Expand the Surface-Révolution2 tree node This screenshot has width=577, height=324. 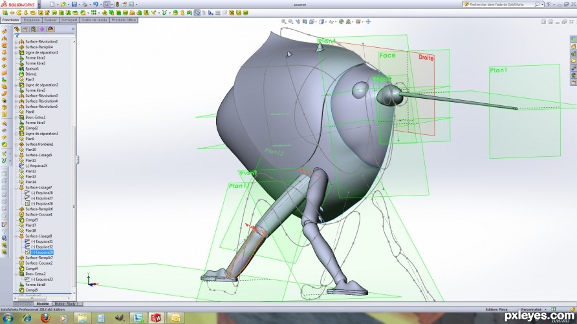coord(16,42)
